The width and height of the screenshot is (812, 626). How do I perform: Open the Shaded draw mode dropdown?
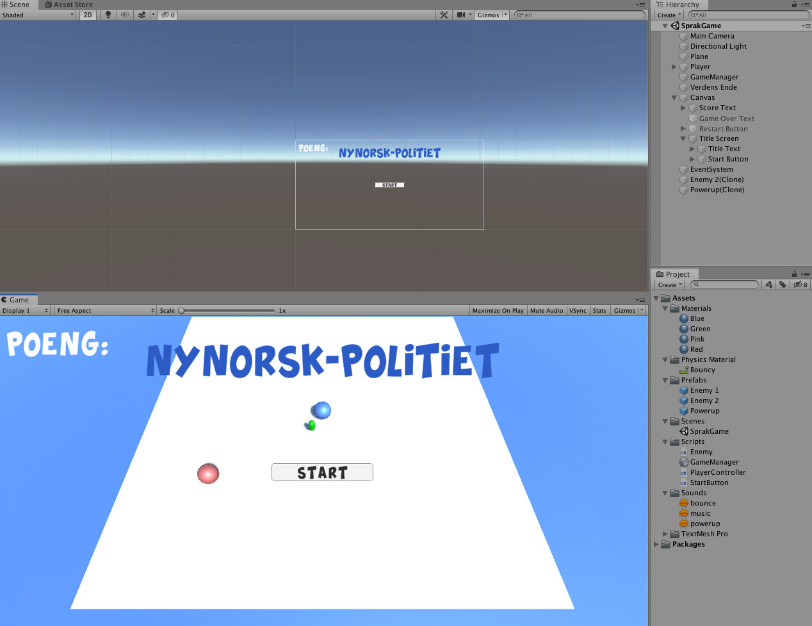tap(37, 15)
